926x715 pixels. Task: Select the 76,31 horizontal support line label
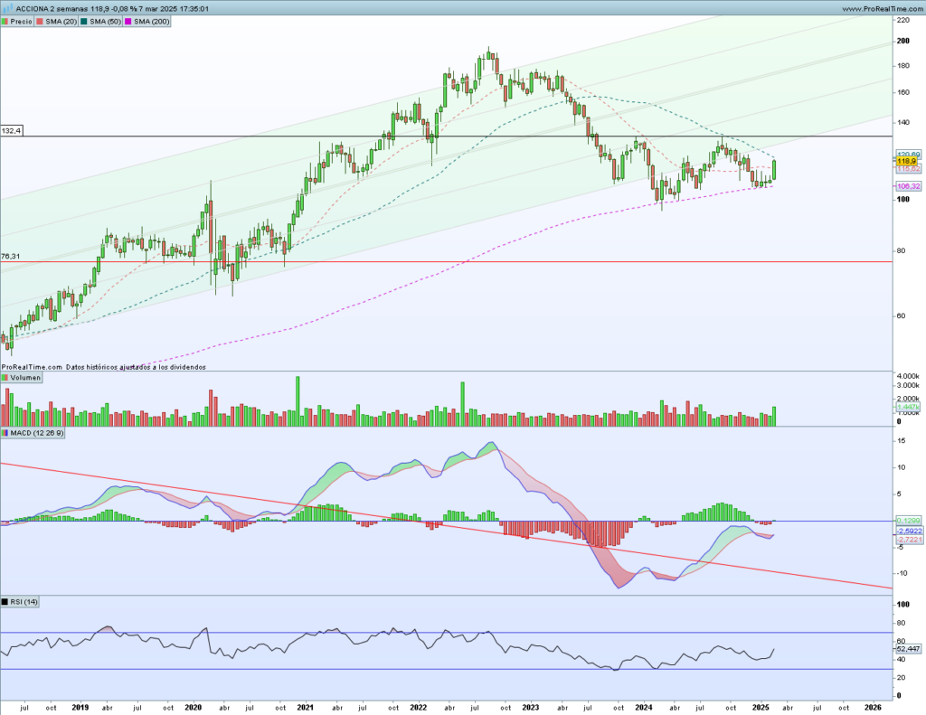coord(11,257)
